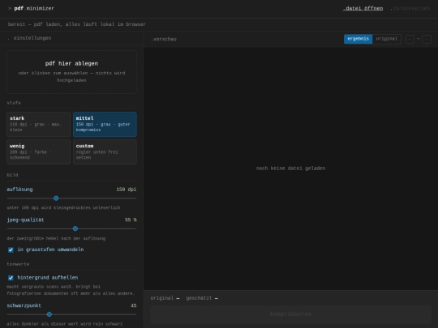This screenshot has width=438, height=328.
Task: Click '.datei öffnen' link
Action: pyautogui.click(x=363, y=8)
